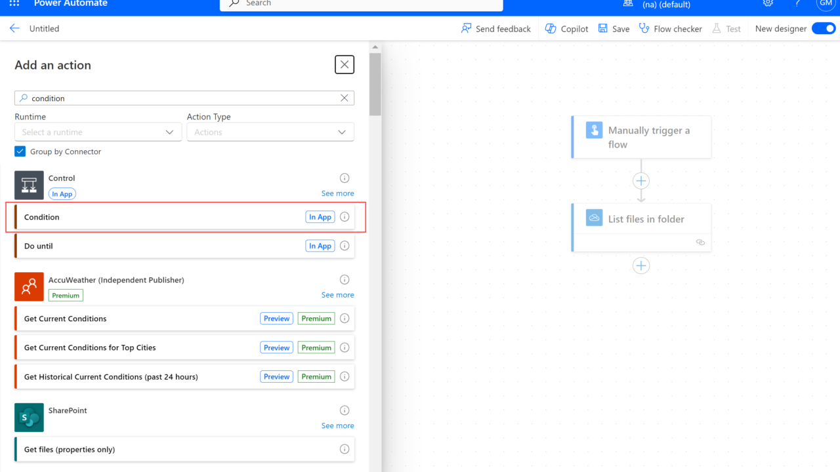Open the settings gear icon
Screen dimensions: 840x472
click(x=768, y=3)
